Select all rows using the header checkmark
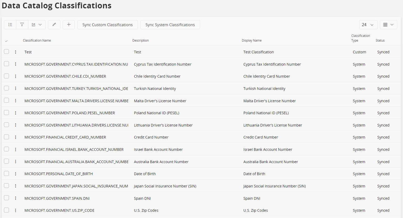Image resolution: width=403 pixels, height=218 pixels. coord(6,41)
